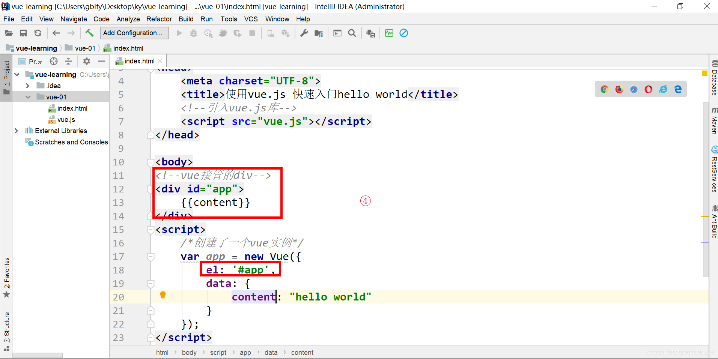
Task: Click the Collapse All icon in Project panel
Action: tap(68, 61)
